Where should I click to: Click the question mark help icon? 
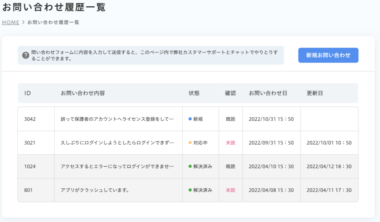click(x=26, y=55)
